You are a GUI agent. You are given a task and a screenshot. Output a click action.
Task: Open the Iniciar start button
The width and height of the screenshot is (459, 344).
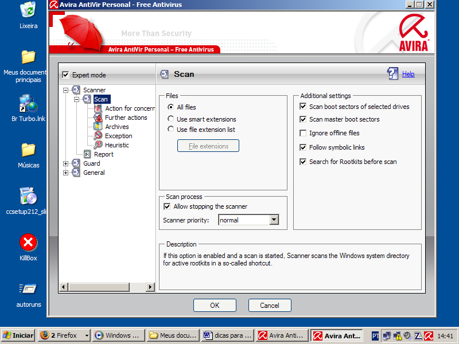pyautogui.click(x=18, y=335)
